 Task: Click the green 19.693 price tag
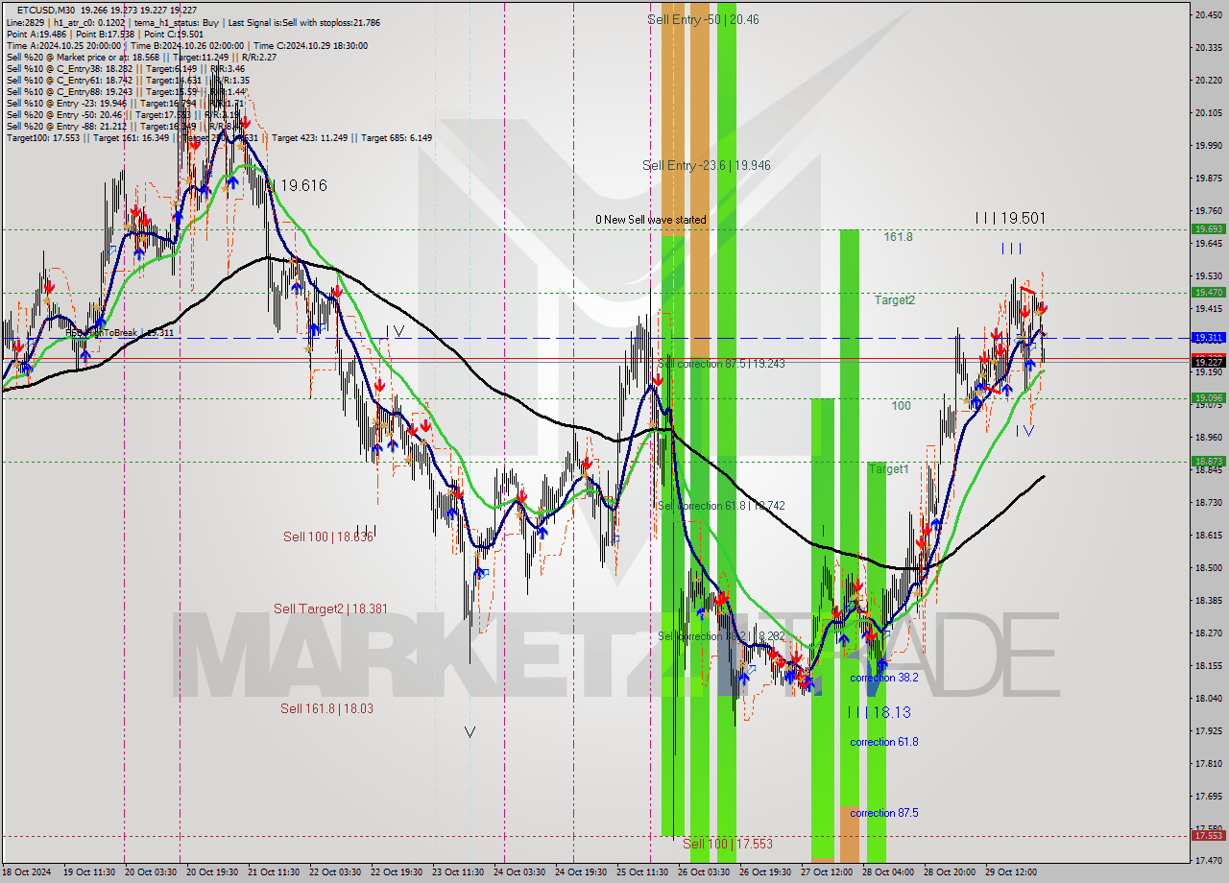pos(1208,229)
